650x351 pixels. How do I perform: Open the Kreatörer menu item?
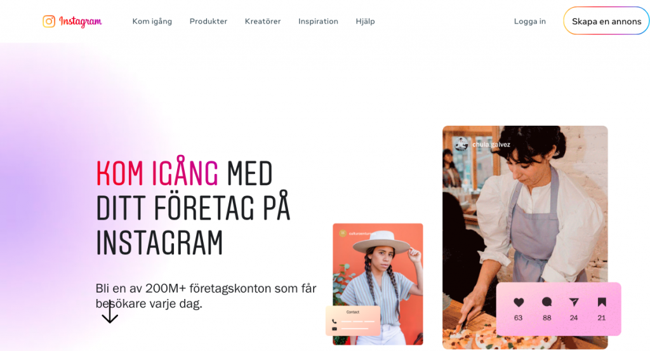tap(263, 21)
